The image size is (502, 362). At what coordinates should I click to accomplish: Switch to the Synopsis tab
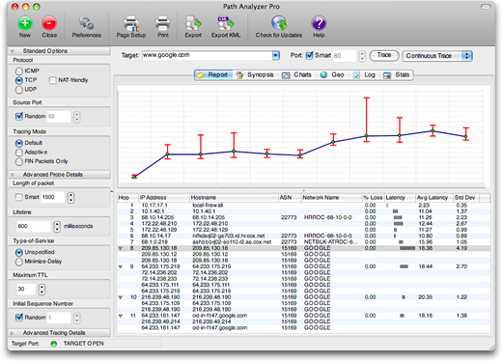tap(255, 75)
